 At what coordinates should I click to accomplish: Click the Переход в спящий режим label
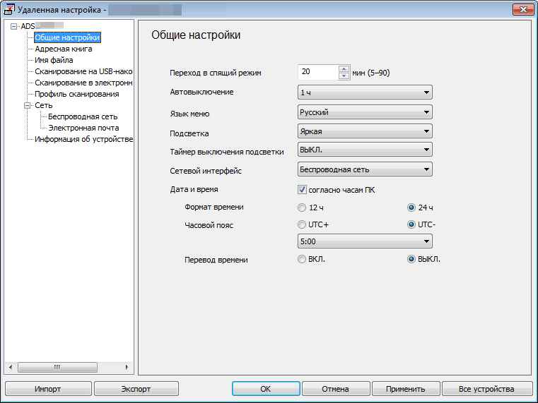[x=216, y=73]
